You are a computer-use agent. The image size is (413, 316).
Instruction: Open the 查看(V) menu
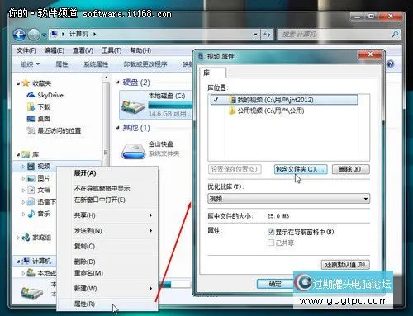[x=83, y=50]
